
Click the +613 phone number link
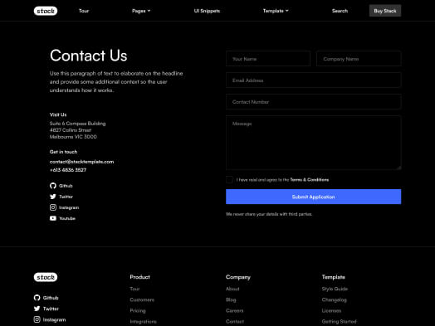point(68,170)
